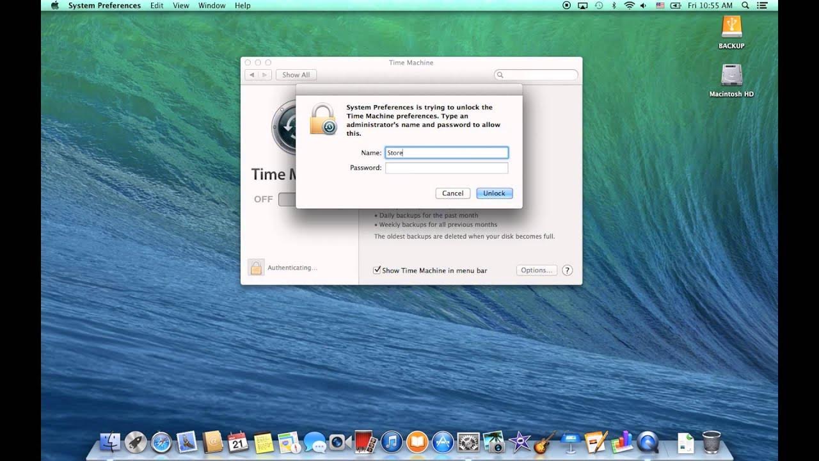
Task: Click the lock icon showing Authenticating
Action: click(x=255, y=267)
